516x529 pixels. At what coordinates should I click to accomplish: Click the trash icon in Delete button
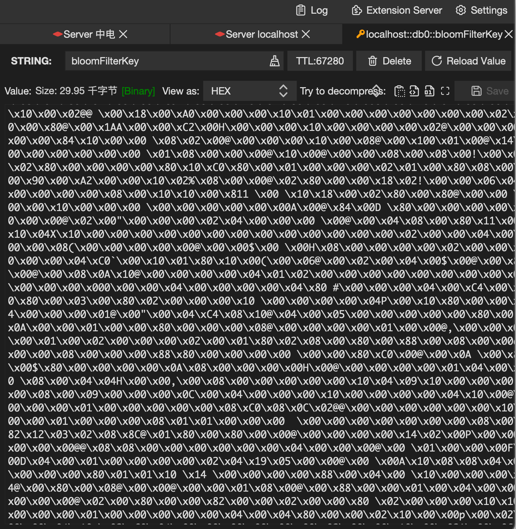pyautogui.click(x=373, y=61)
